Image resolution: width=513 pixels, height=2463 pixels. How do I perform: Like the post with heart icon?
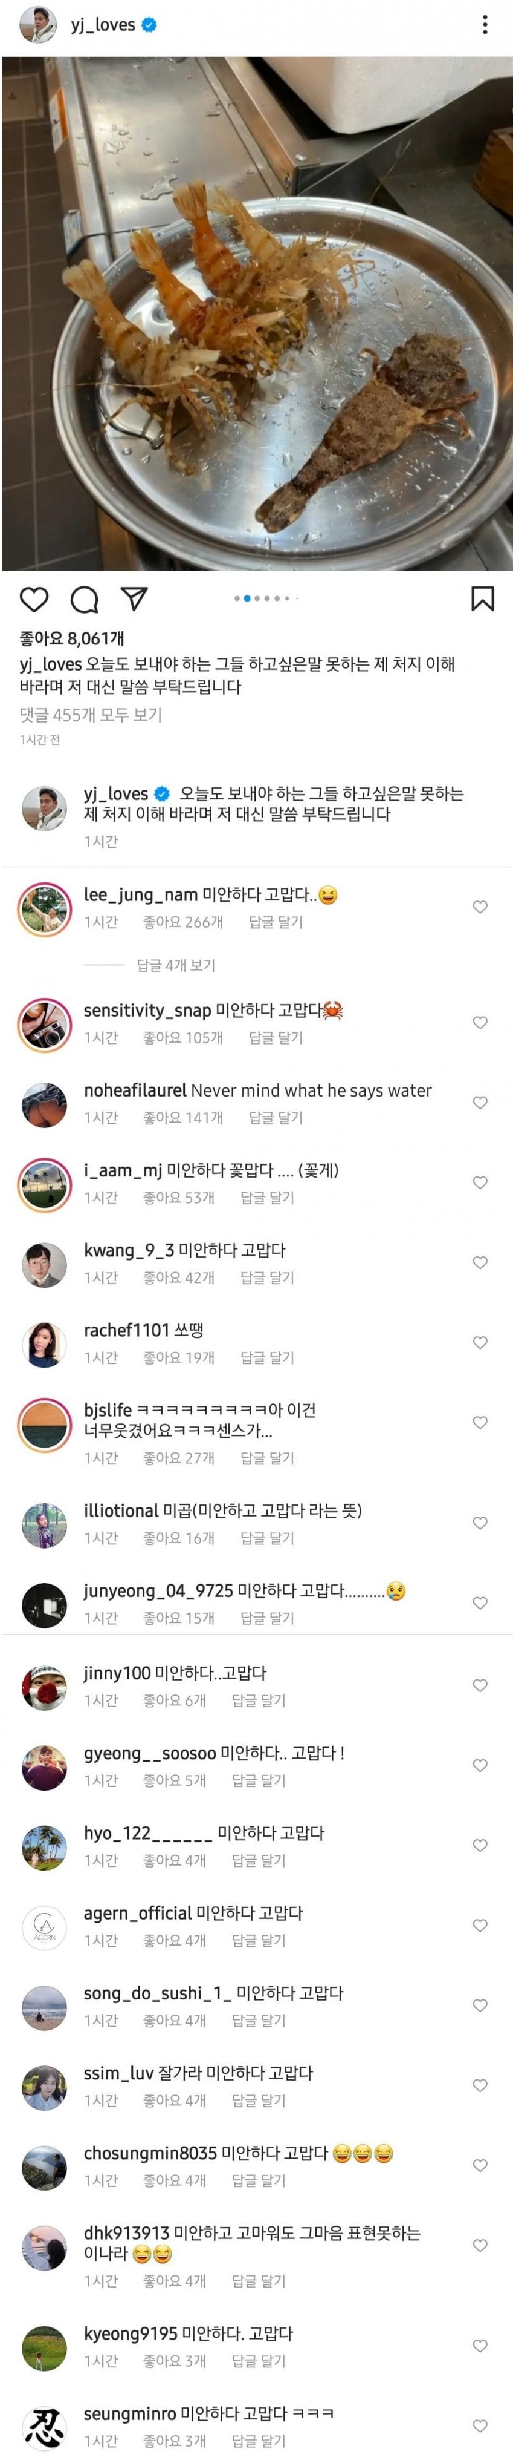(34, 600)
